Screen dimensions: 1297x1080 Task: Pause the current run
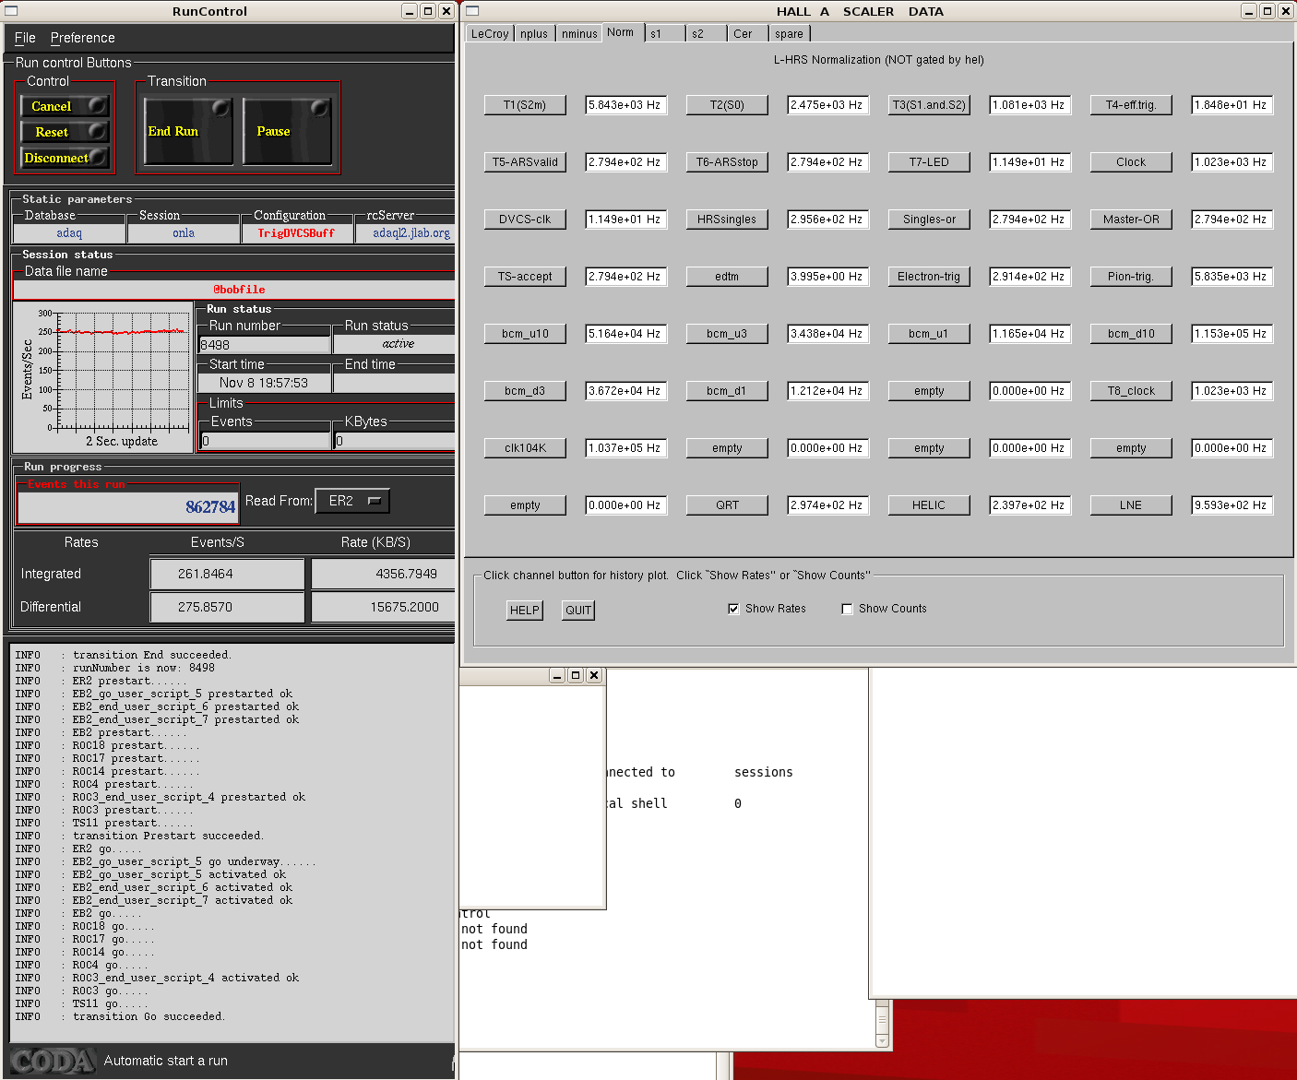click(287, 131)
